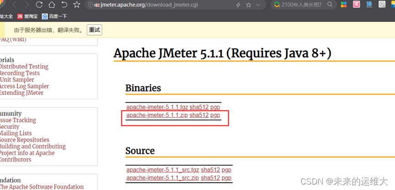Open sha512 for the binary zip file
The height and width of the screenshot is (190, 395).
tap(199, 115)
